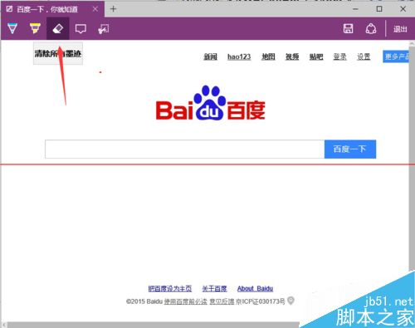Open 把百度设为主页 link

click(170, 289)
